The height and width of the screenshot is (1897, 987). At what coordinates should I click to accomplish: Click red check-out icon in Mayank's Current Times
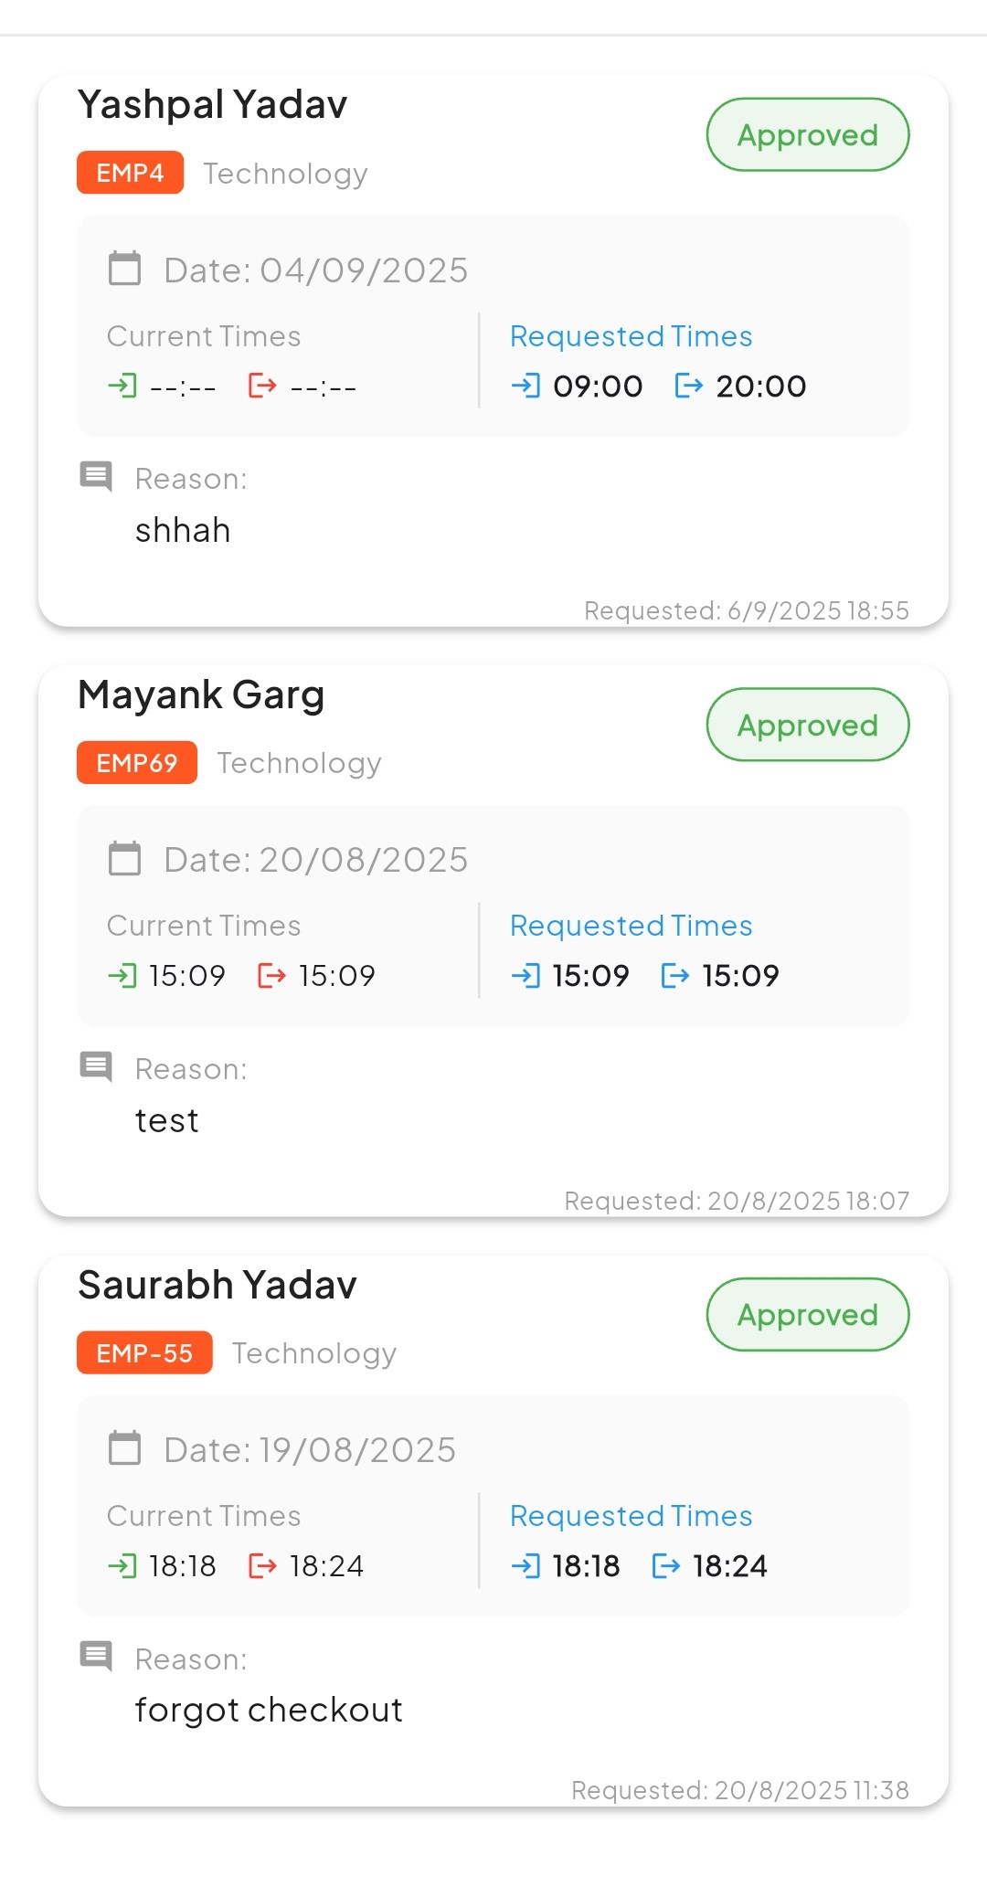point(271,976)
